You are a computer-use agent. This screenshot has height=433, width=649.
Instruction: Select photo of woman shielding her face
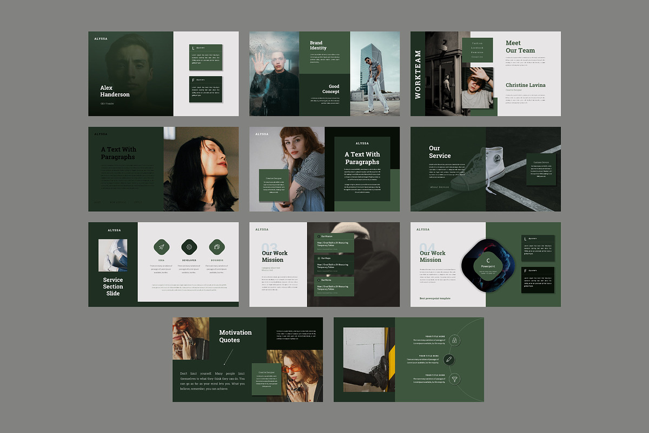478,87
